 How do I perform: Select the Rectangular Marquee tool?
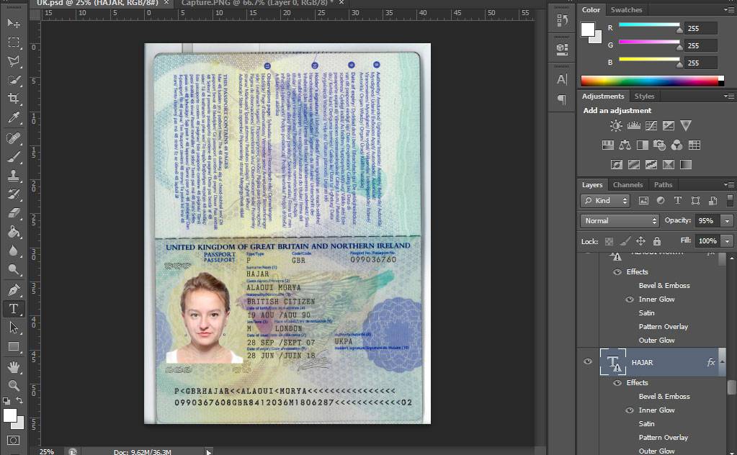point(14,42)
